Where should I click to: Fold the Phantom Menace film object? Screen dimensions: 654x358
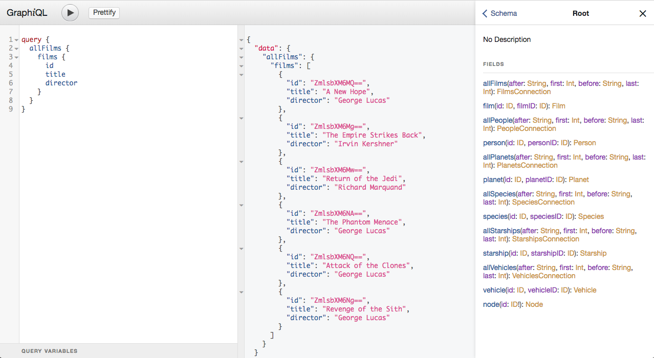241,205
